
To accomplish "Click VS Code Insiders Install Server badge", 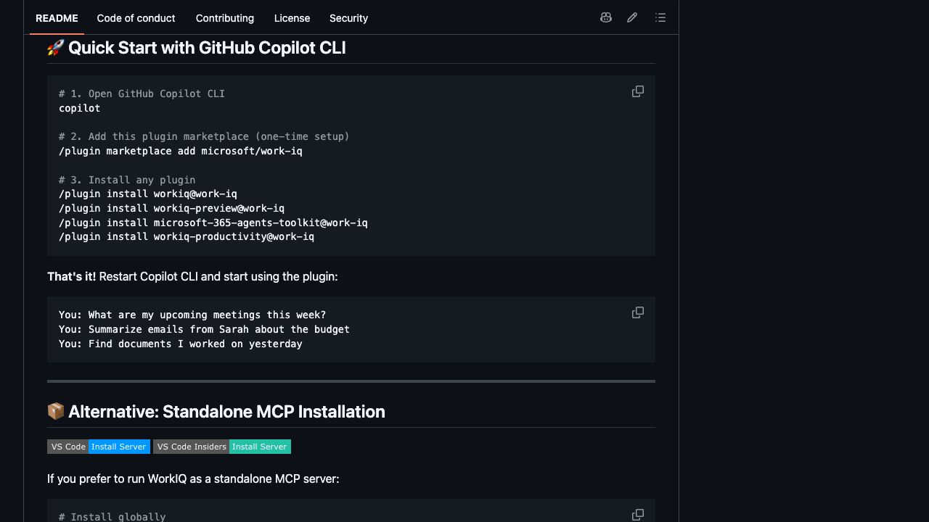I will click(222, 447).
